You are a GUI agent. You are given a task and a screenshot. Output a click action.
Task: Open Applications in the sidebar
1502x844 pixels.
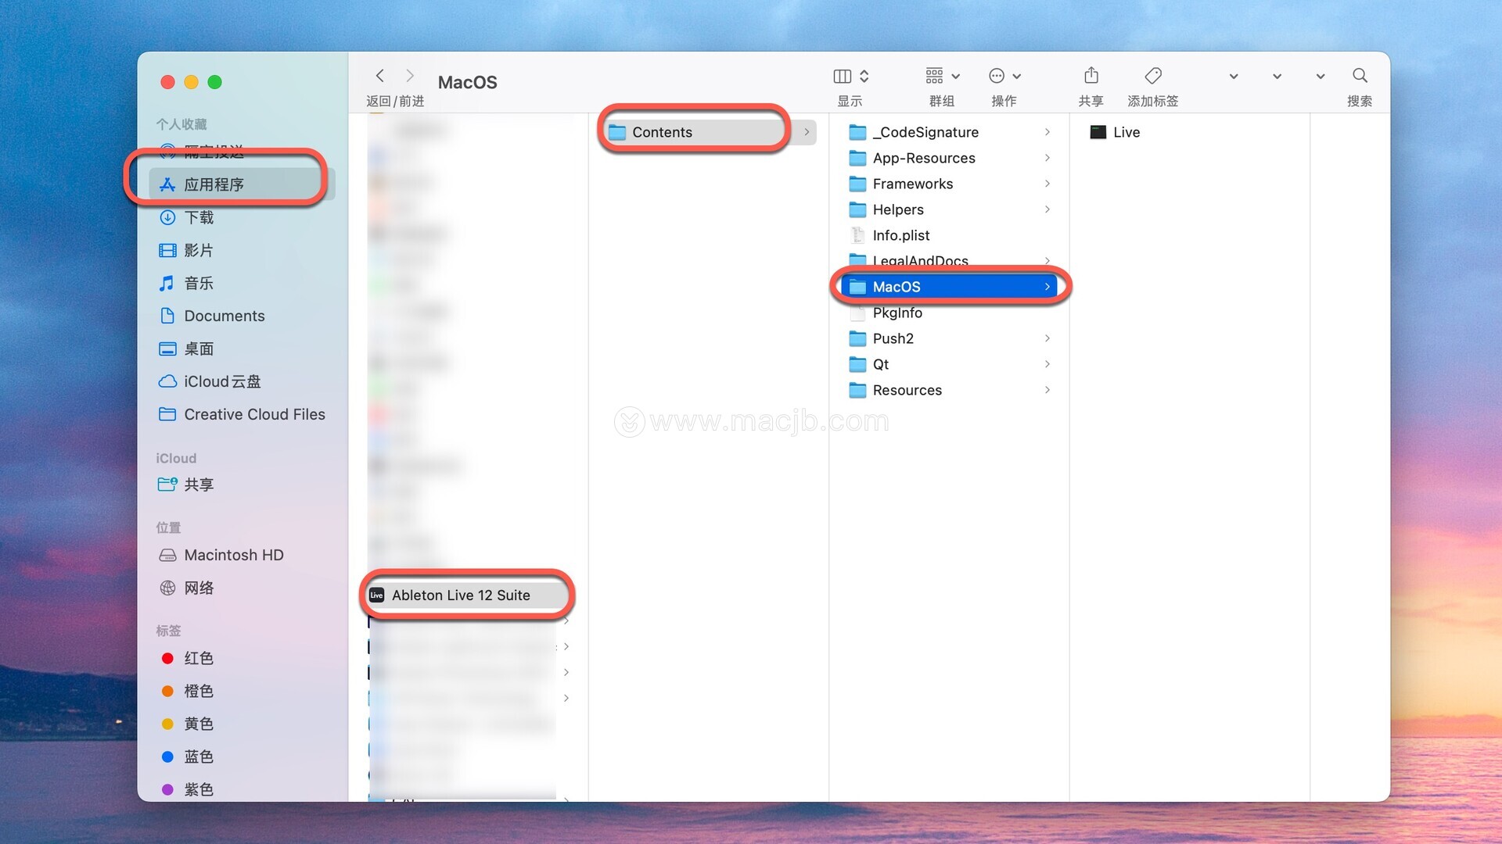[x=214, y=185]
